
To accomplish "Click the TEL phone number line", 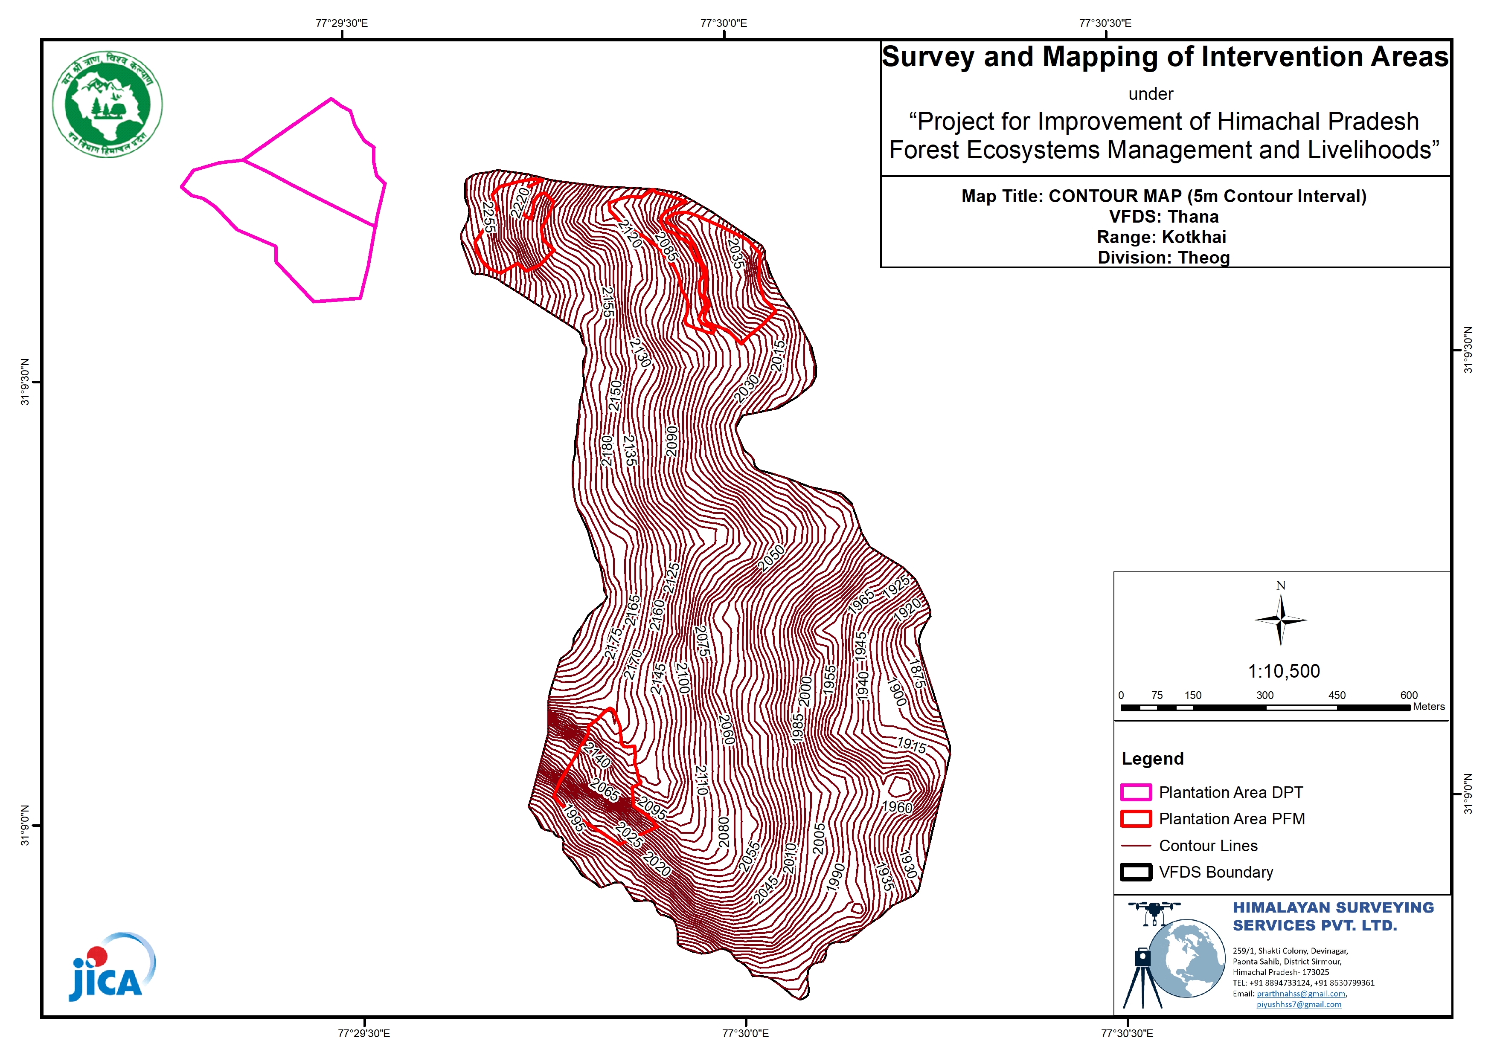I will click(1303, 983).
